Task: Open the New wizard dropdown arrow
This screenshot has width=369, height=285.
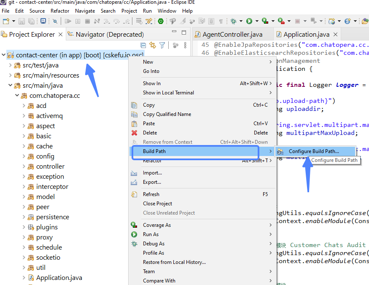Action: [x=13, y=21]
